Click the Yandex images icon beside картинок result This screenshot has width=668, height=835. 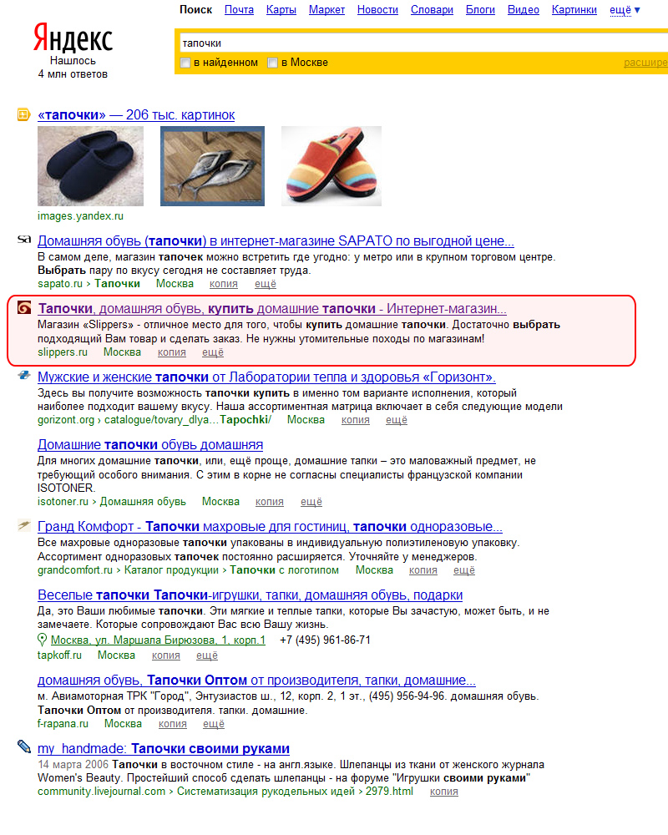pos(24,114)
